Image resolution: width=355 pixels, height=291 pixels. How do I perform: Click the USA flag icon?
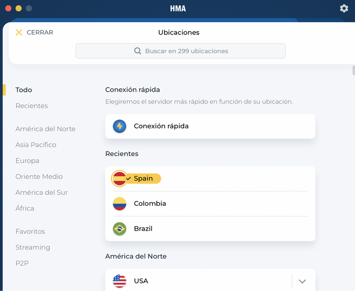(x=120, y=281)
